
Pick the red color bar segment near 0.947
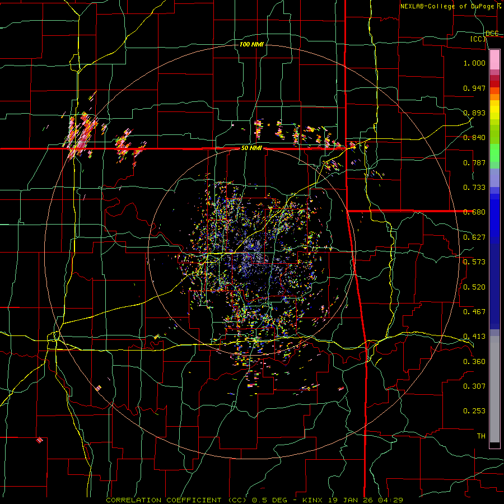pyautogui.click(x=494, y=84)
